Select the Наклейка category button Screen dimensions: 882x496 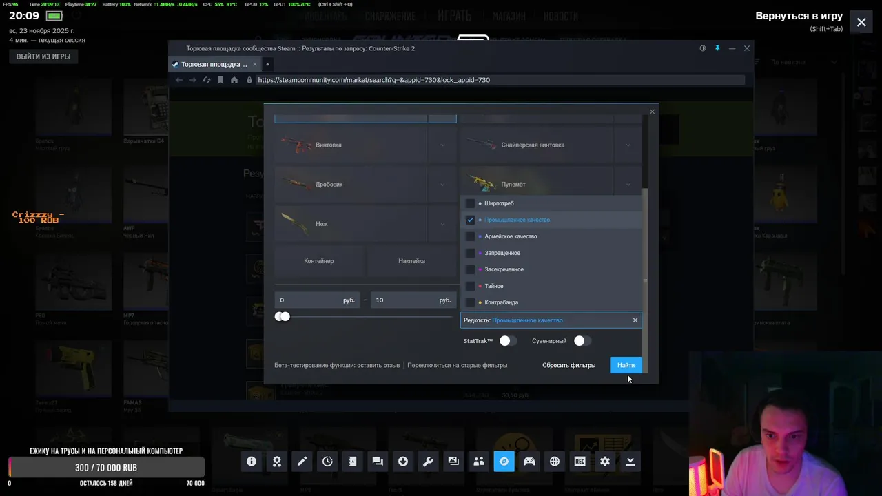point(411,261)
